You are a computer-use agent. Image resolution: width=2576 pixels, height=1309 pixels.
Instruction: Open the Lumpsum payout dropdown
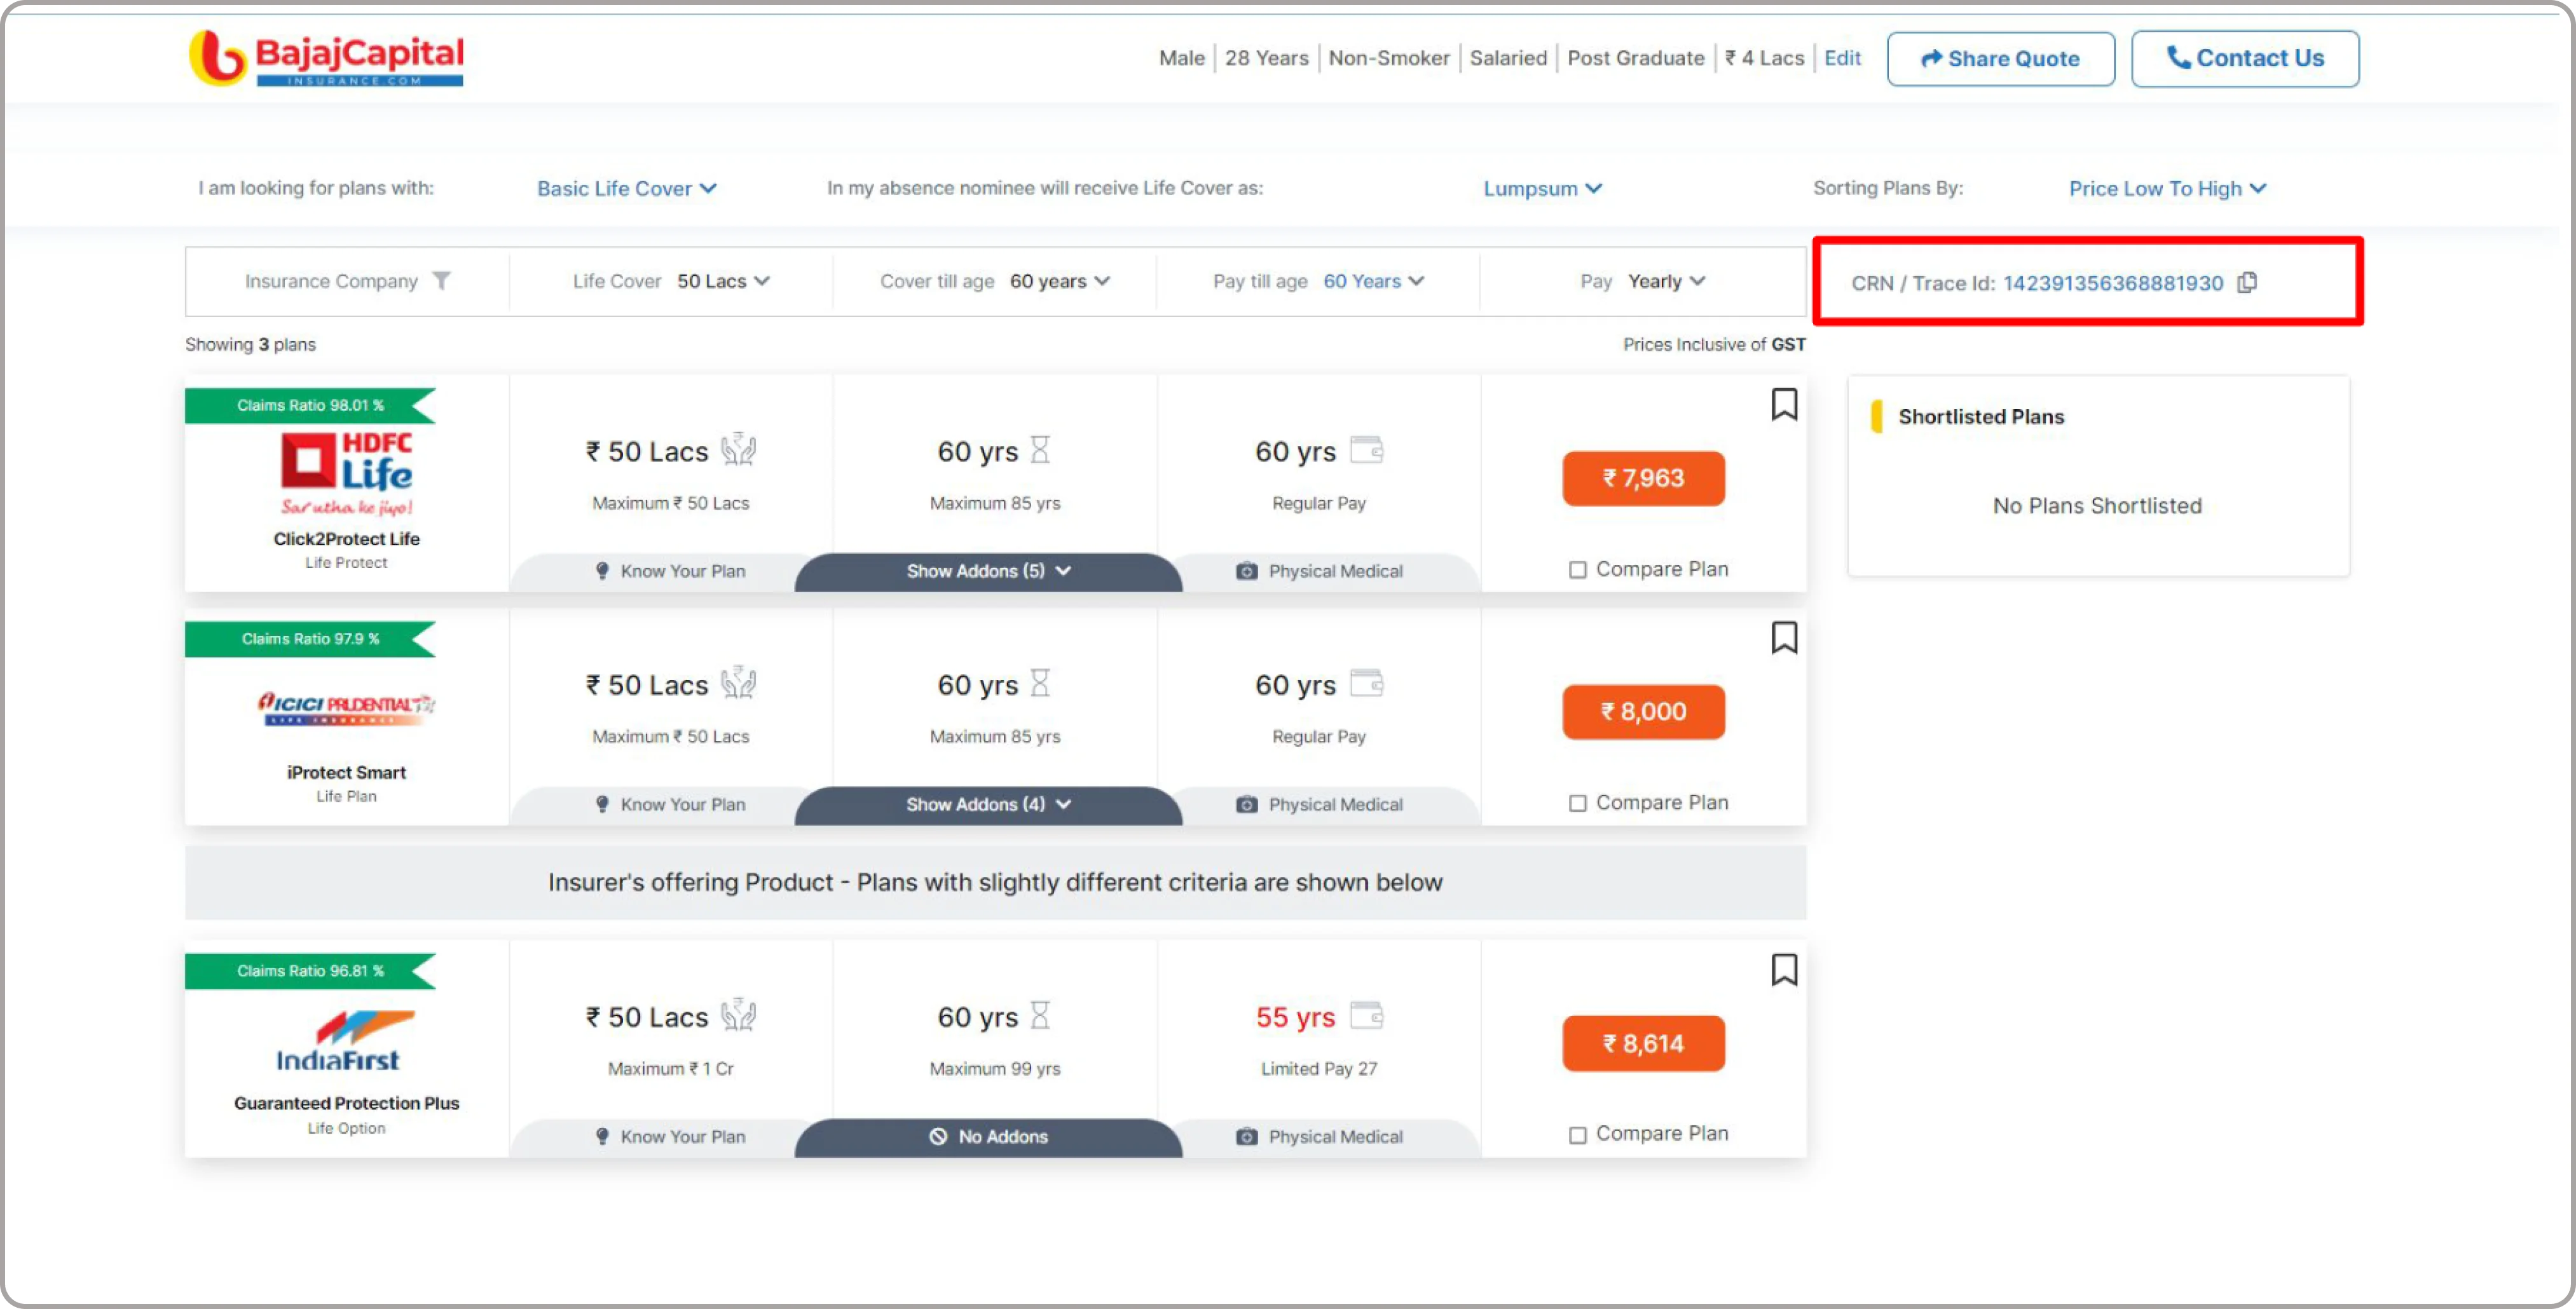tap(1542, 189)
